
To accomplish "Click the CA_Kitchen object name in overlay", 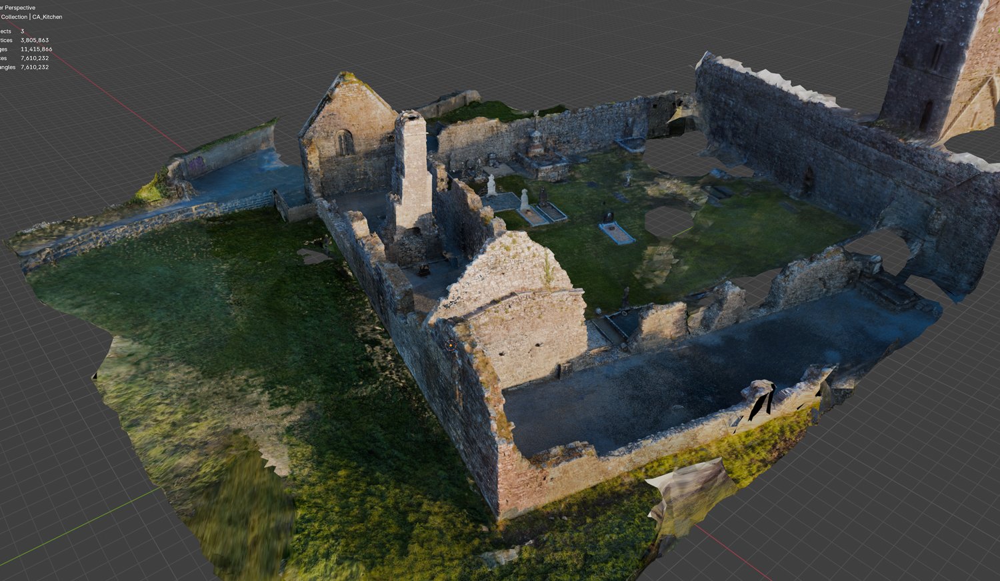I will 47,17.
